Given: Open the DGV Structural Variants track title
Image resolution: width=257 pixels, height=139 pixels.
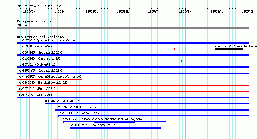Looking at the screenshot, I should point(40,37).
